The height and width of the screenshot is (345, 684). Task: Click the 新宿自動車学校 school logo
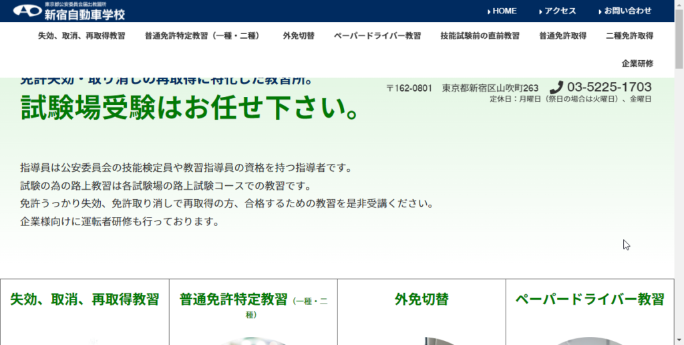(69, 11)
